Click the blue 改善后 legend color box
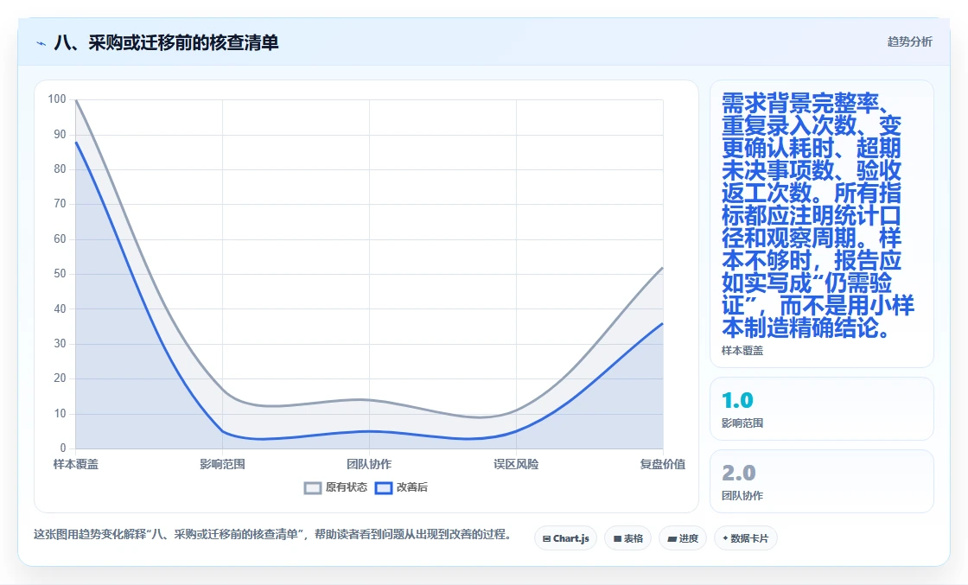Screen dimensions: 968x585 [384, 488]
